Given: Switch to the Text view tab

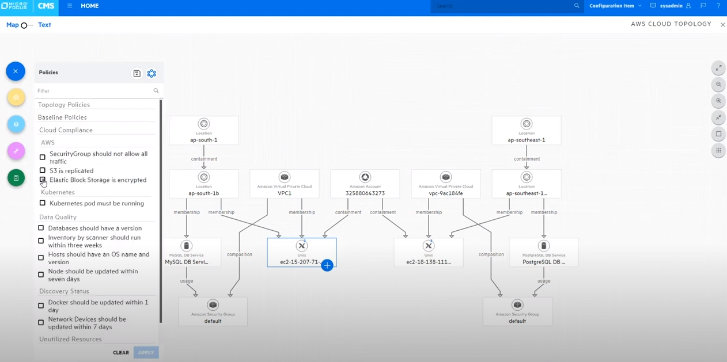Looking at the screenshot, I should pyautogui.click(x=44, y=25).
